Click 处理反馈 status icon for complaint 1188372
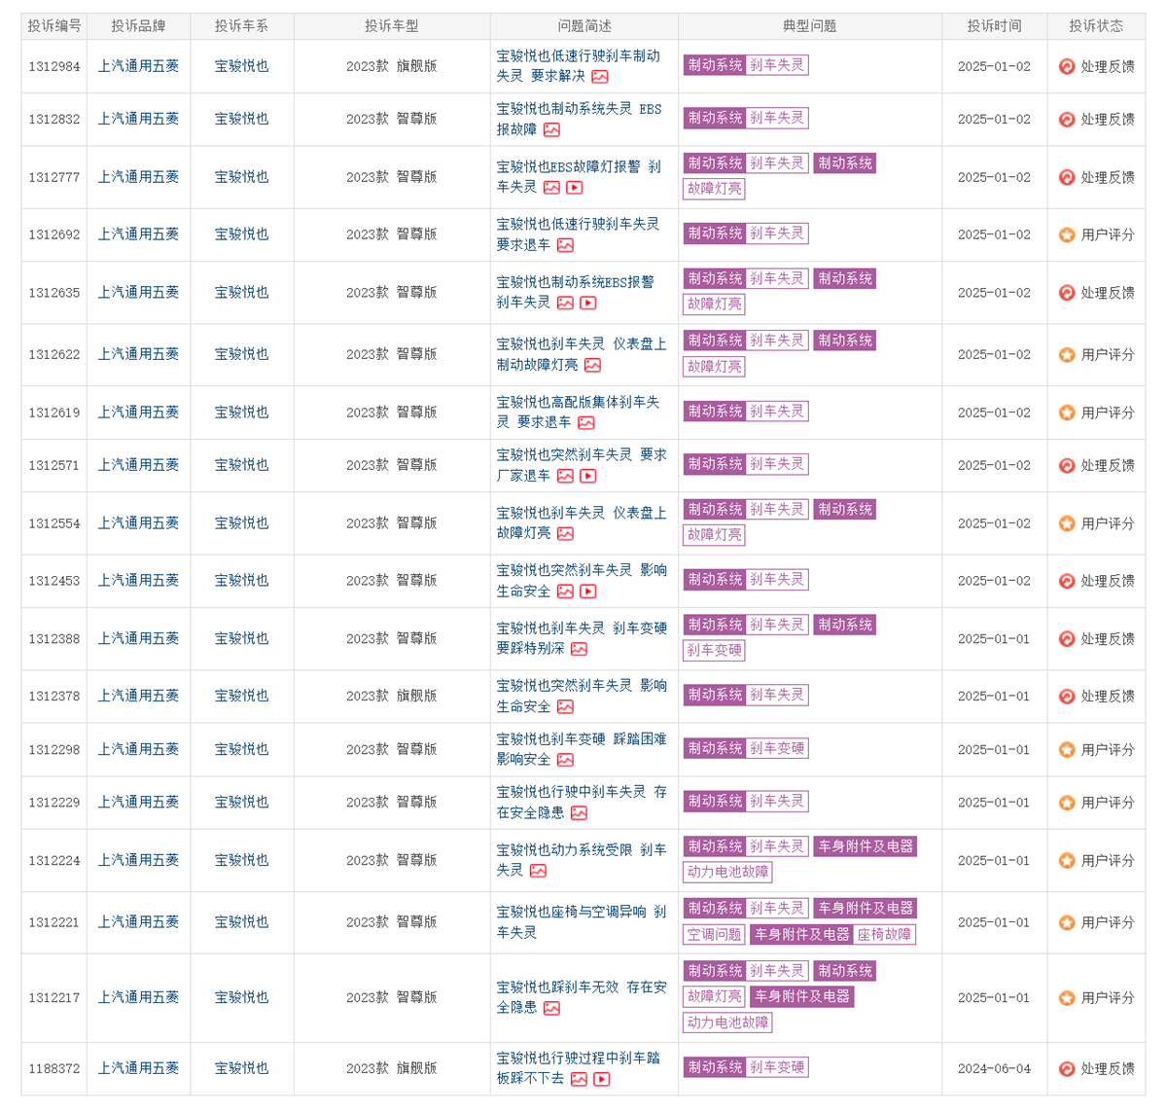The image size is (1167, 1113). point(1067,1069)
